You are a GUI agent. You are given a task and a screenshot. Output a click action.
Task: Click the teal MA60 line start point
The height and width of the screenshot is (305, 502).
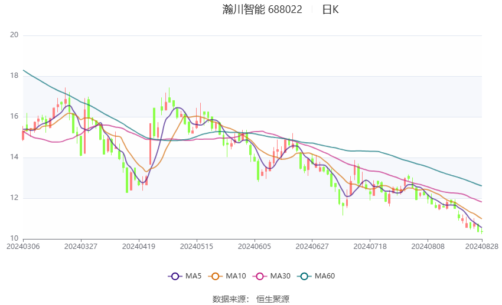tap(24, 70)
